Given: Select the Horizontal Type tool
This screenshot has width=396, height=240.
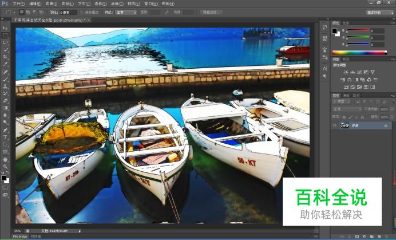Looking at the screenshot, I should point(5,137).
